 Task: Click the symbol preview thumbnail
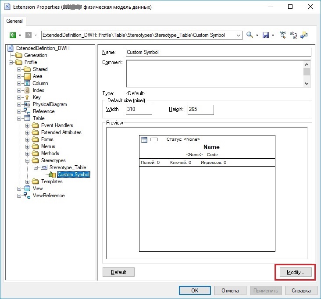pyautogui.click(x=207, y=193)
